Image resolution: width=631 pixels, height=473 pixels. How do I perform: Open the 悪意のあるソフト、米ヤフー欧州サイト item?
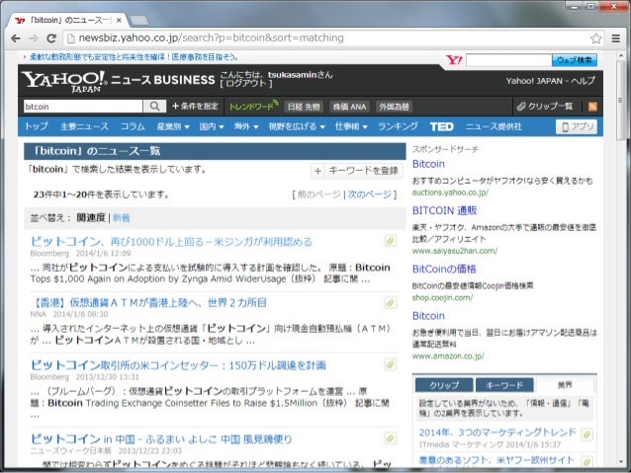click(496, 460)
